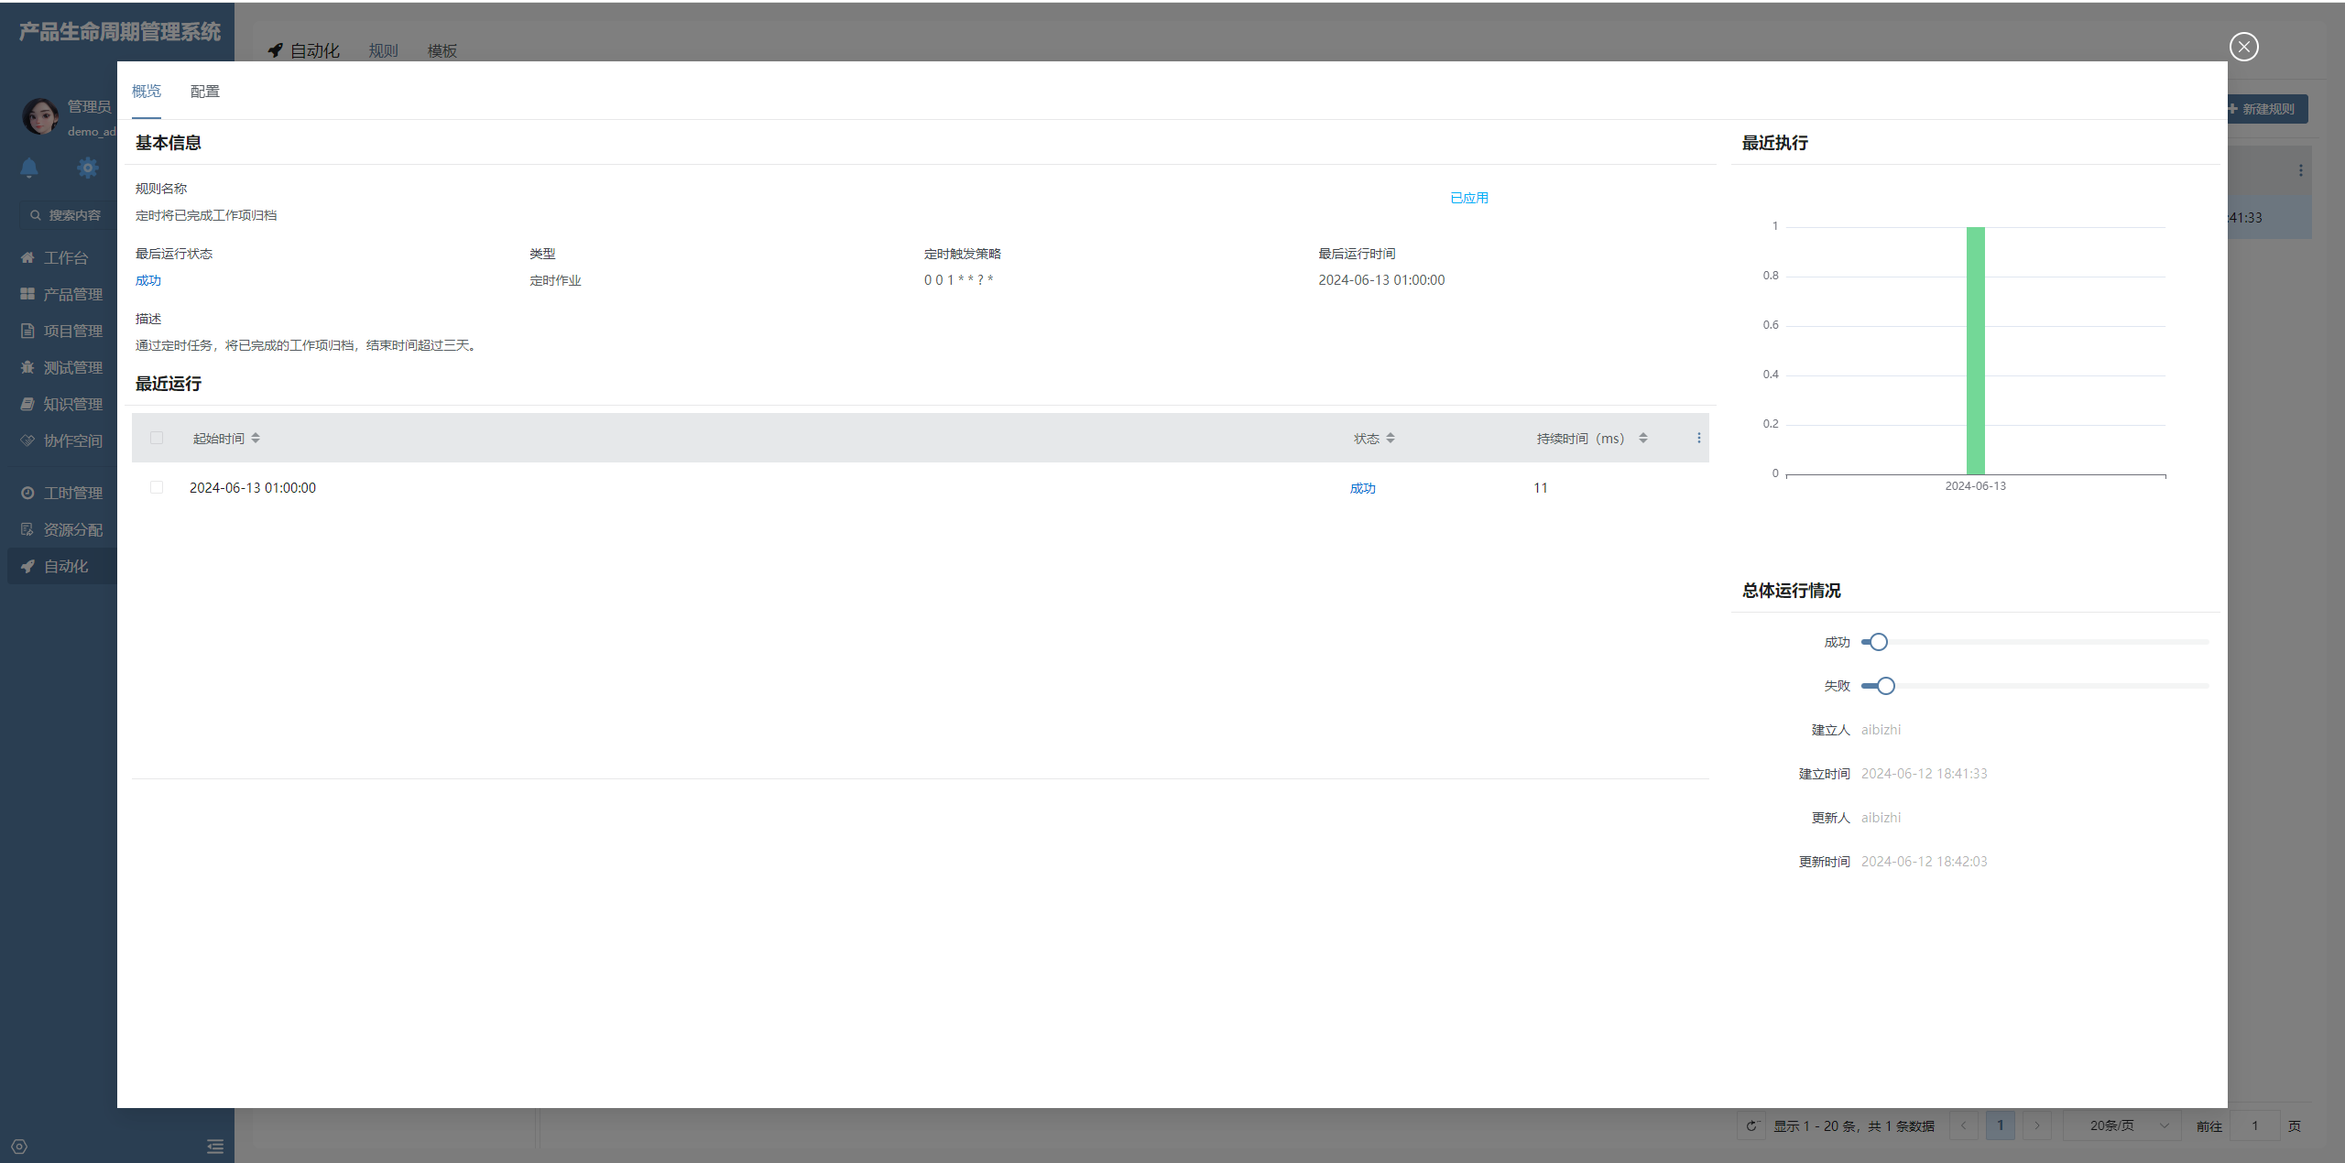Click the 已应用 status link

pos(1469,198)
